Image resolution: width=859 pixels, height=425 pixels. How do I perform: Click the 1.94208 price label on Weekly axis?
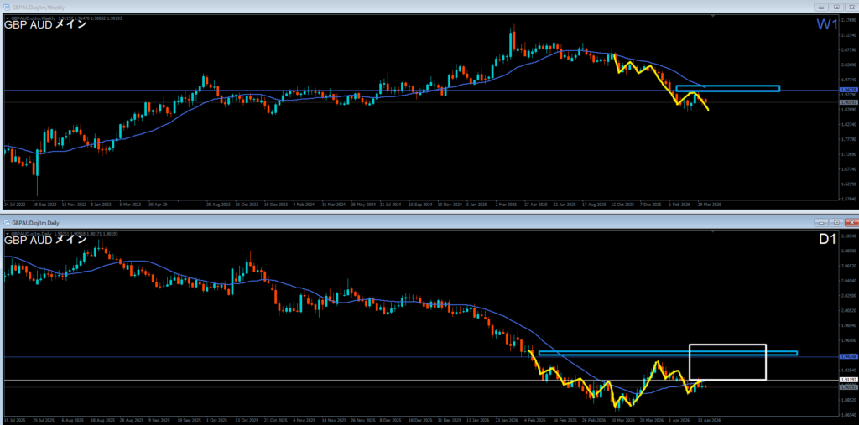coord(848,89)
